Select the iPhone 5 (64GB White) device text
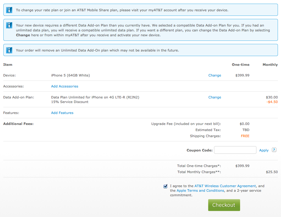The width and height of the screenshot is (281, 217). pyautogui.click(x=70, y=75)
